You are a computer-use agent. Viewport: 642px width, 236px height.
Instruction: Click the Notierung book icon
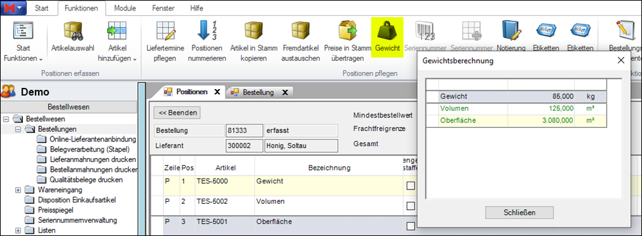pyautogui.click(x=511, y=31)
